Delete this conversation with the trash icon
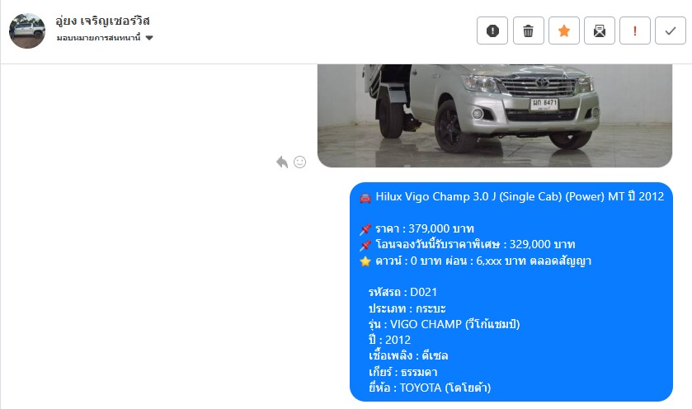The width and height of the screenshot is (692, 409). click(528, 31)
